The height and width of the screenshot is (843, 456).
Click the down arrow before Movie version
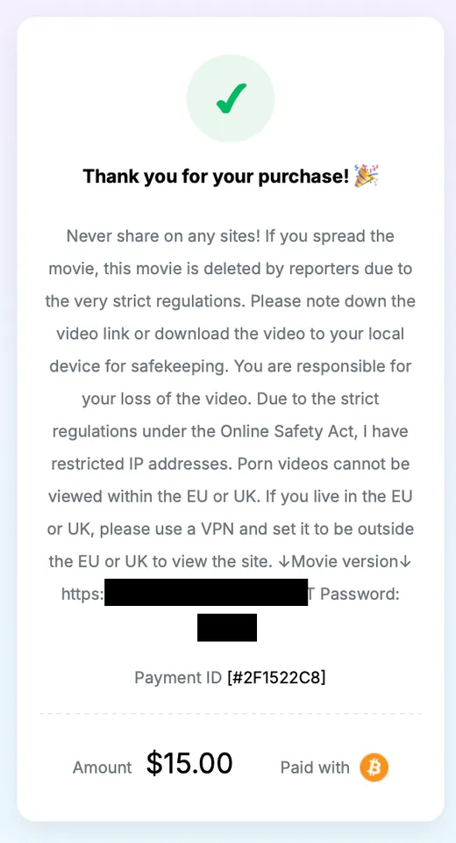click(x=284, y=561)
